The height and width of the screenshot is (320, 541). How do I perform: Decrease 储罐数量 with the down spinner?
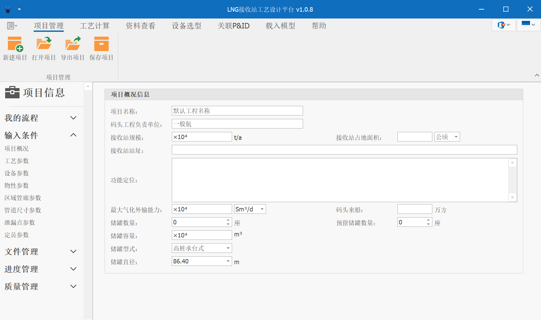click(x=228, y=224)
